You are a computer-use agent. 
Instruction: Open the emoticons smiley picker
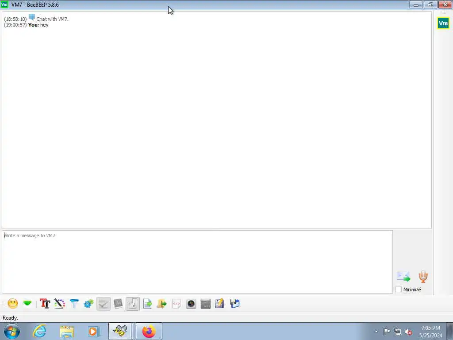click(x=13, y=304)
